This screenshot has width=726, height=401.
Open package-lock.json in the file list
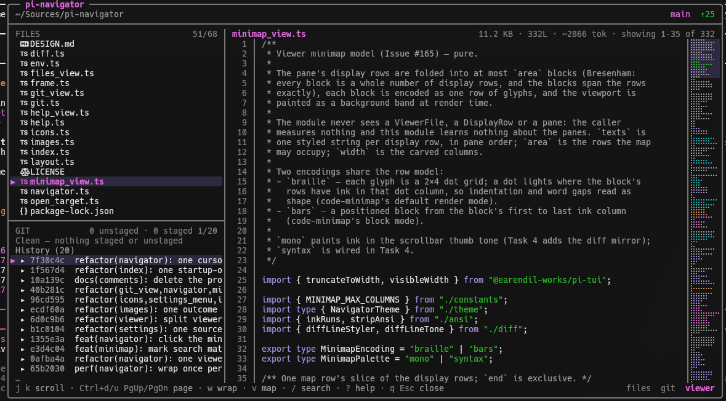tap(72, 212)
